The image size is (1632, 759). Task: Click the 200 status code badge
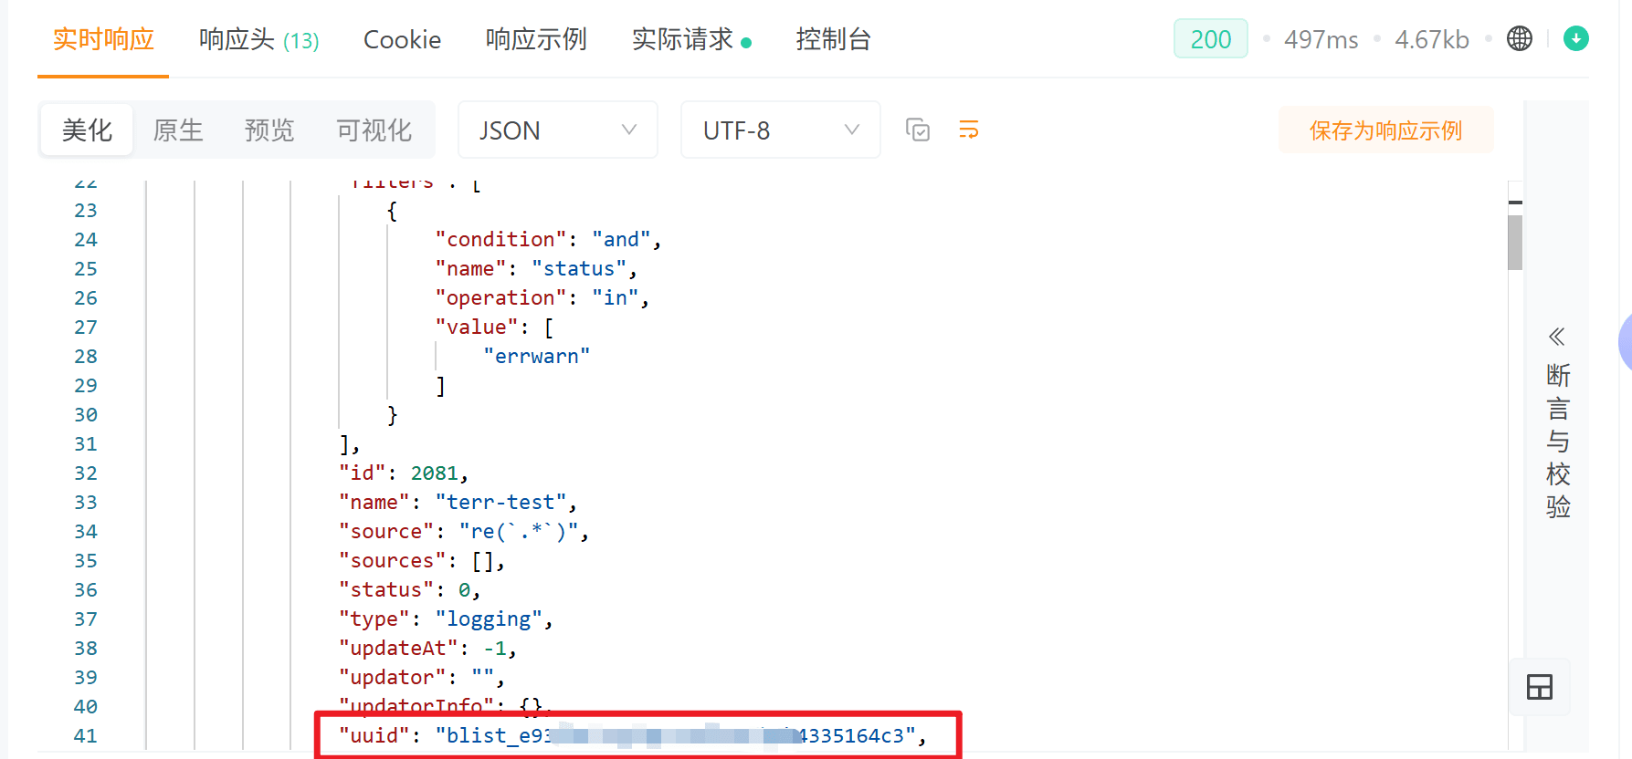pyautogui.click(x=1211, y=39)
